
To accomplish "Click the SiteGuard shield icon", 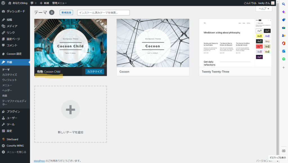I will (x=3, y=139).
